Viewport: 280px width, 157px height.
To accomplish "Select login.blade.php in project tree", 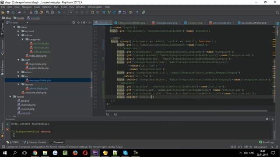I will coord(38,64).
